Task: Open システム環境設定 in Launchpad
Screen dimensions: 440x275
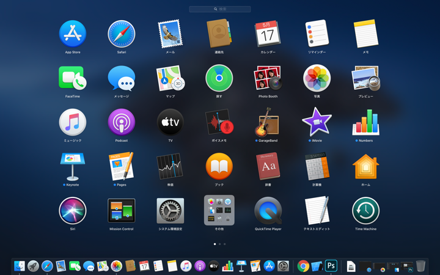Action: click(170, 211)
